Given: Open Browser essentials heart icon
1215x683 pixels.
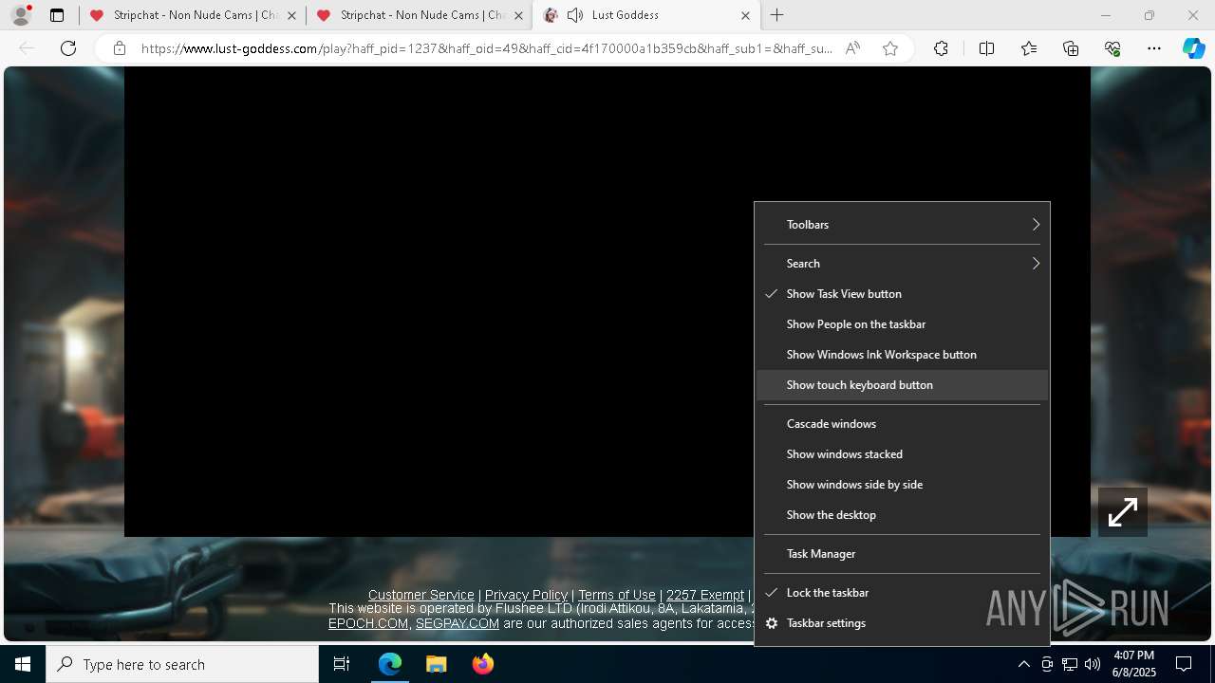Looking at the screenshot, I should coord(1112,48).
